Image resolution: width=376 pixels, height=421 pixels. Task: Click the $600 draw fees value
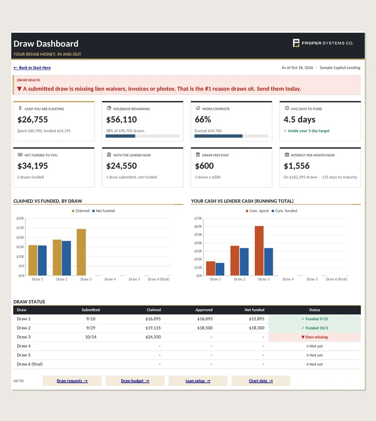(x=204, y=166)
